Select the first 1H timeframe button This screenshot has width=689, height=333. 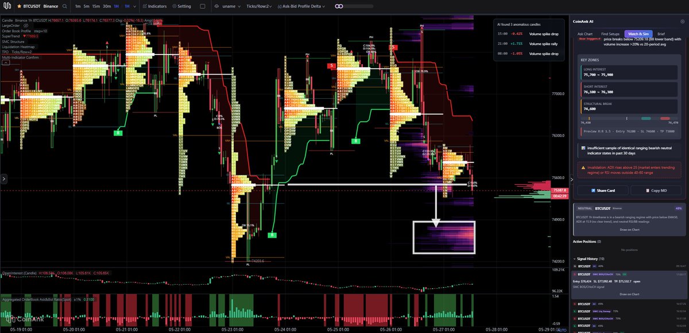point(117,6)
